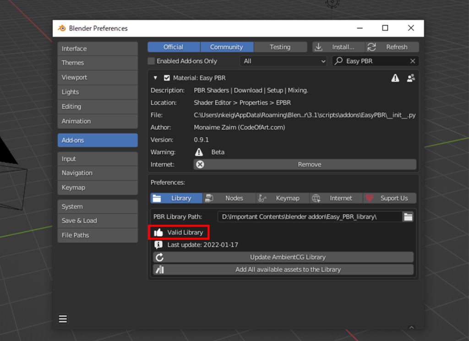
Task: Click the community users icon in add-on header
Action: coord(411,78)
